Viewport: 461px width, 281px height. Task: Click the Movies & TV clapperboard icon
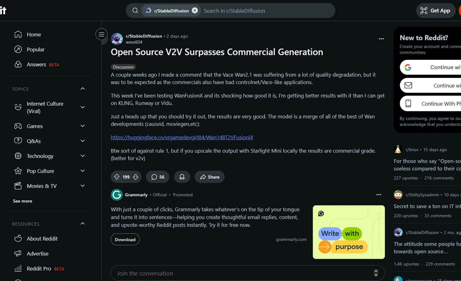point(18,186)
